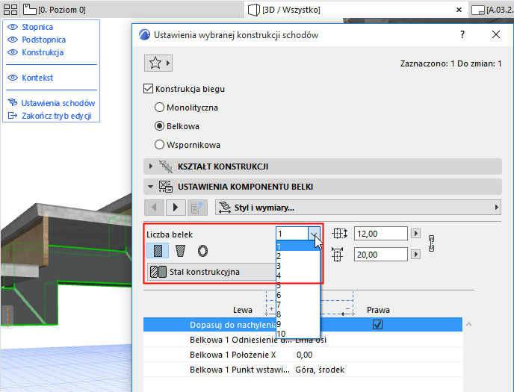
Task: Click the beam height dimension icon
Action: [x=339, y=234]
